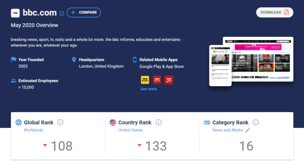Click the United States flag icon

coord(113,123)
